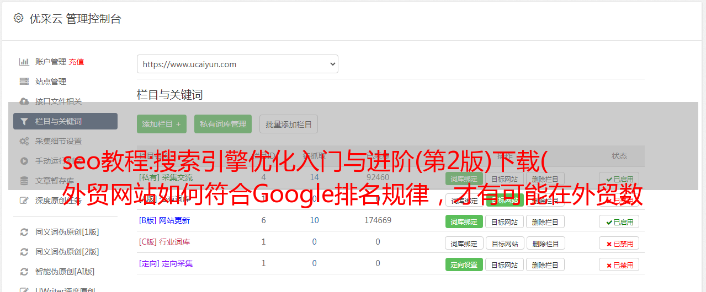Image resolution: width=706 pixels, height=292 pixels.
Task: Click 删除栏目 in the 定向采集 row
Action: (x=545, y=264)
